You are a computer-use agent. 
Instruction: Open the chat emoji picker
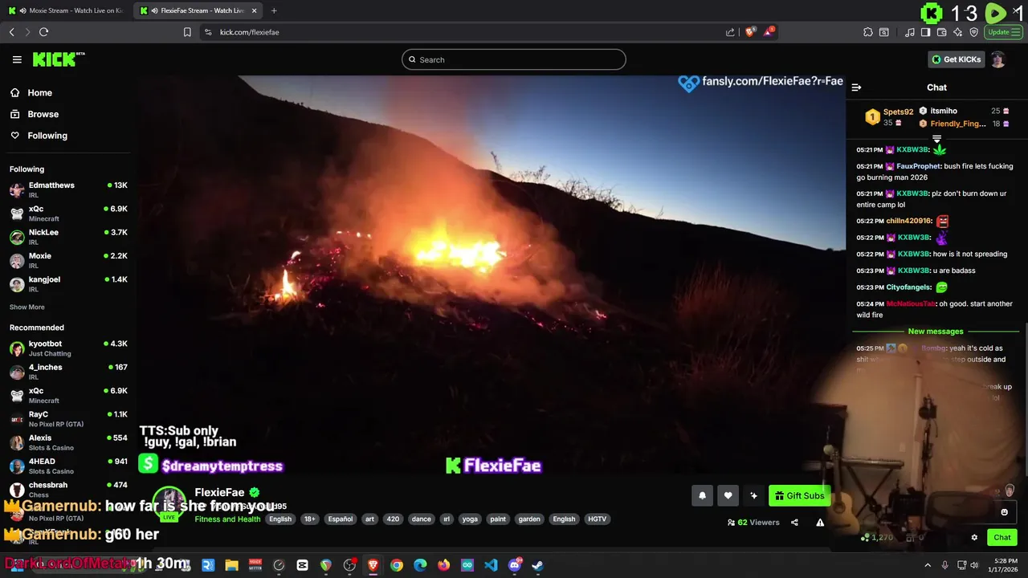click(1004, 512)
